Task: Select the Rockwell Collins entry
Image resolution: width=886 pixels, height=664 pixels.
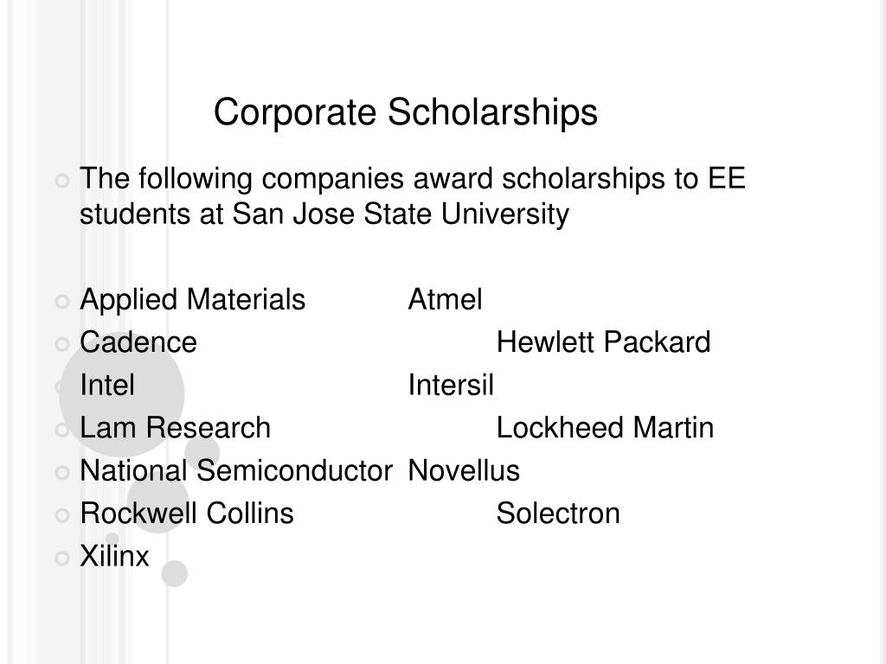Action: [x=187, y=514]
